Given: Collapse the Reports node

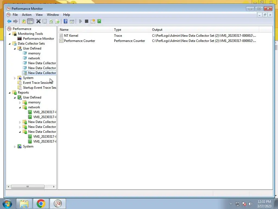Looking at the screenshot, I should [10, 93].
